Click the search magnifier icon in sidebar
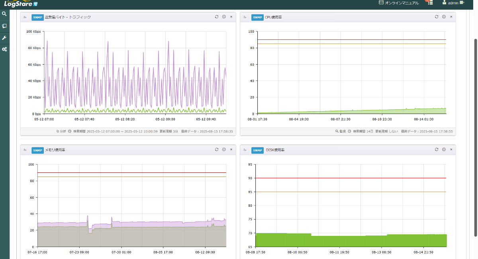Screen dimensions: 478x259 click(x=4, y=14)
